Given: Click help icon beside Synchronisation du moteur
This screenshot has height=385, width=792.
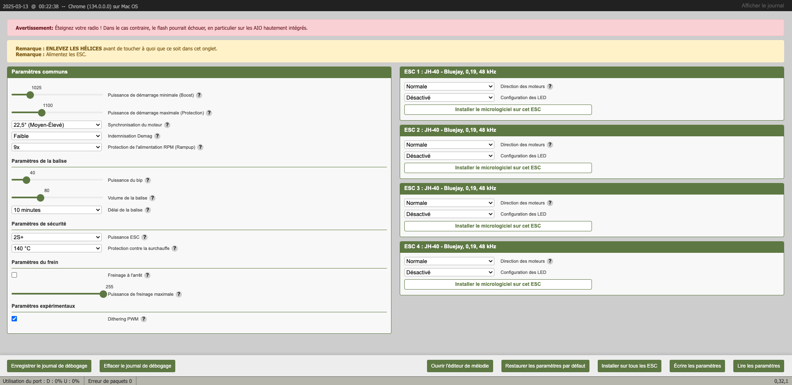Looking at the screenshot, I should (x=167, y=125).
